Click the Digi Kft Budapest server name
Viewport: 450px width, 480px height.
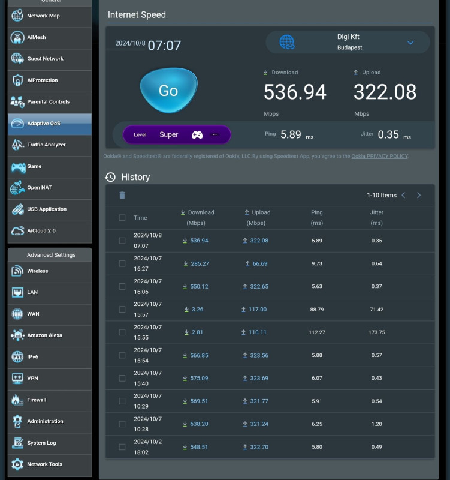coord(349,42)
